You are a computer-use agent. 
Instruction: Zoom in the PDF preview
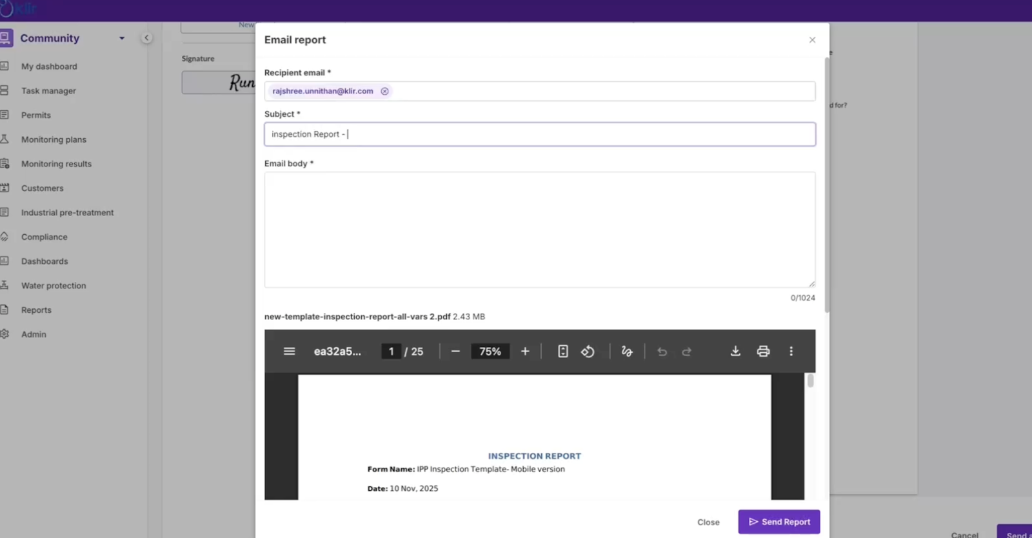(x=525, y=352)
